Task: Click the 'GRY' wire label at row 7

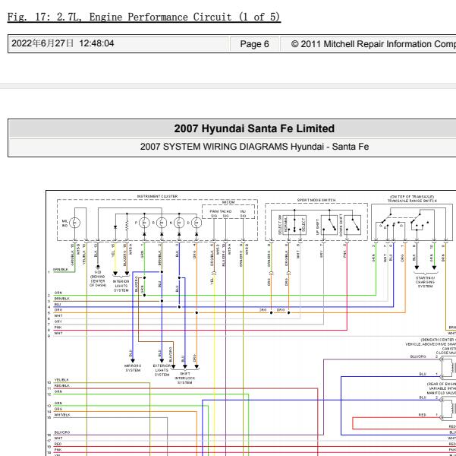Action: pyautogui.click(x=58, y=321)
